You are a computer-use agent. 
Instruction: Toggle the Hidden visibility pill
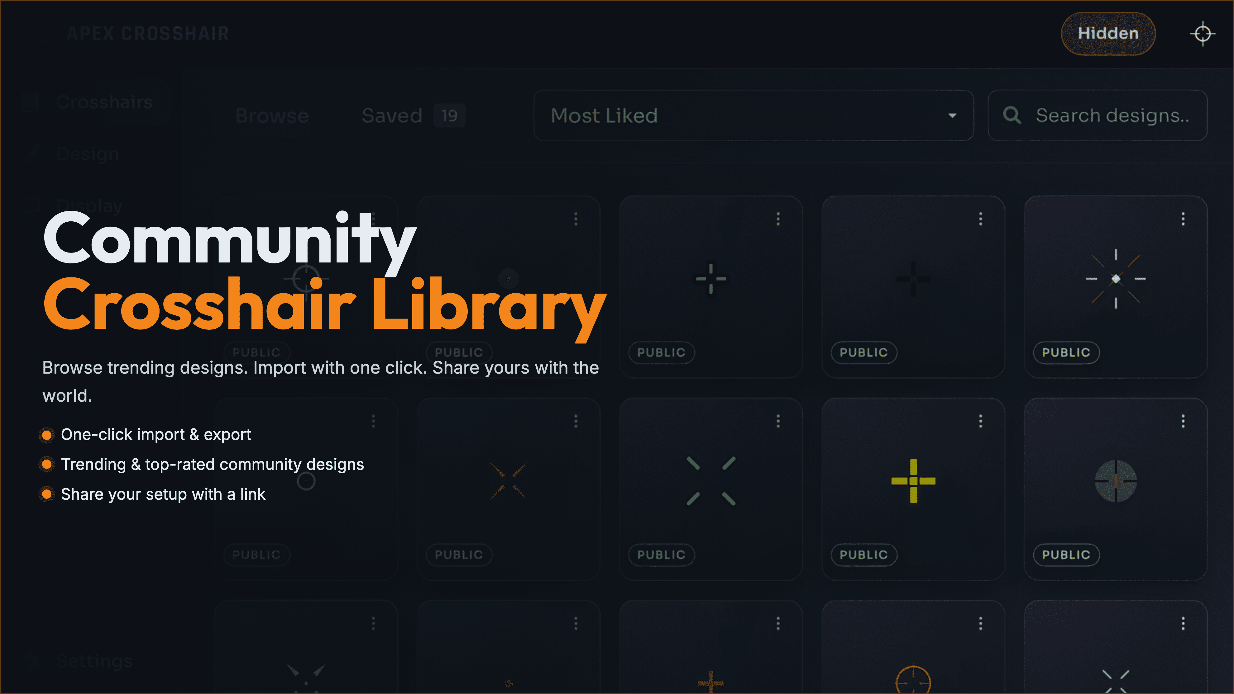point(1107,34)
